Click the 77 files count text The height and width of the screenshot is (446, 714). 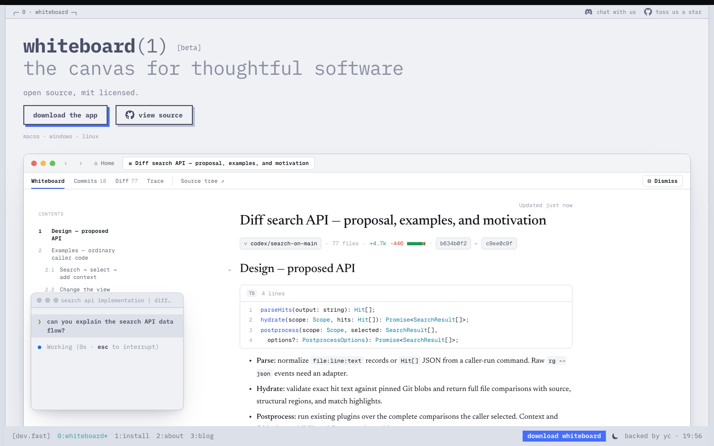pos(345,243)
